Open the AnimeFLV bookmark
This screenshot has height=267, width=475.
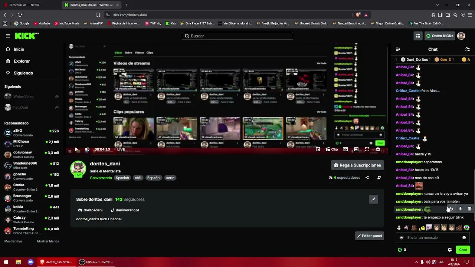(x=94, y=23)
